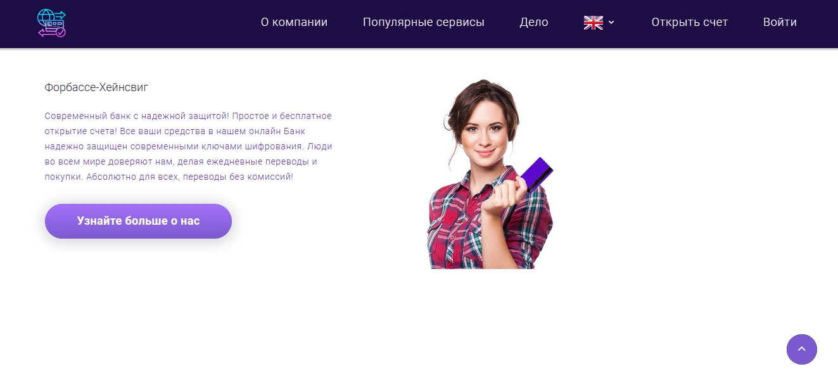Click the Узнайте больше о нас button
This screenshot has height=388, width=838.
click(x=138, y=221)
